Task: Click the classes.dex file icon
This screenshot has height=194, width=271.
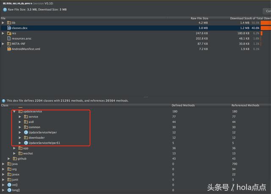Action: click(9, 28)
